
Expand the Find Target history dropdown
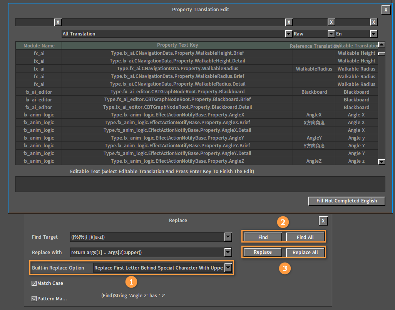(228, 237)
